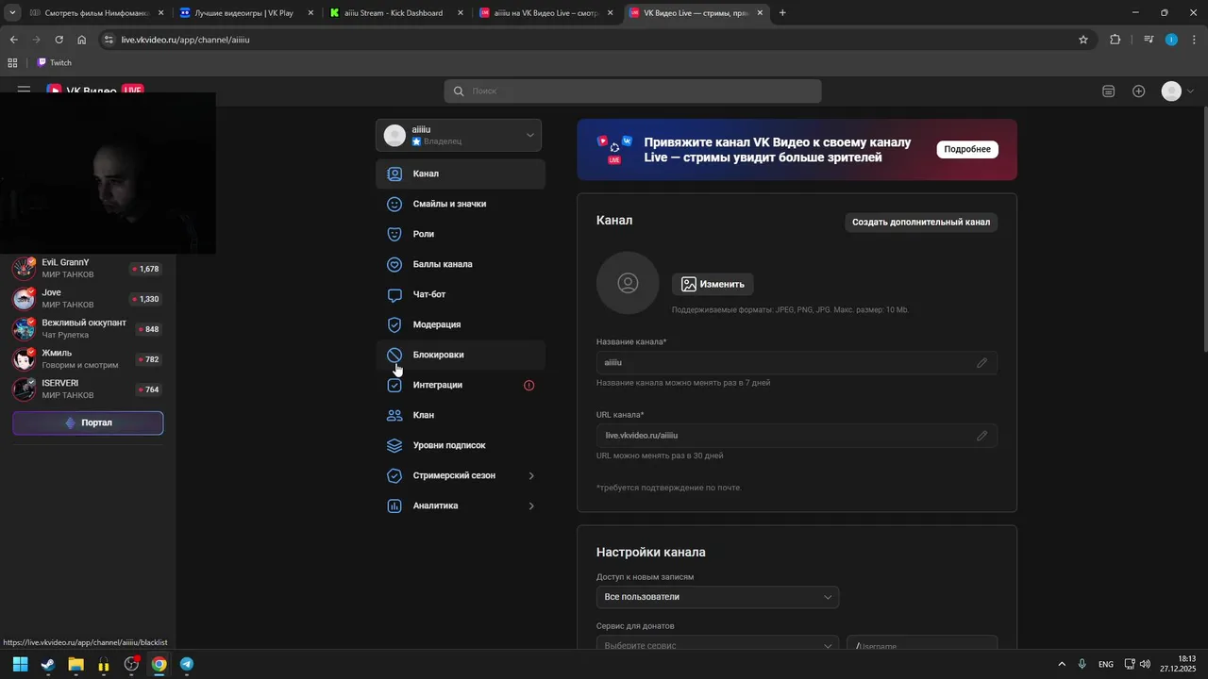The image size is (1208, 679).
Task: Click Создать дополнительный канал button
Action: [x=921, y=223]
